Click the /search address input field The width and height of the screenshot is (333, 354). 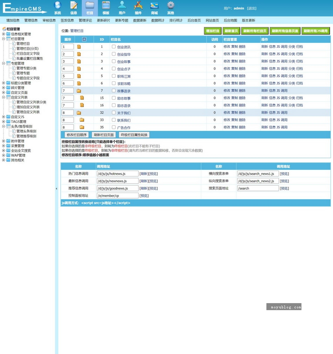(258, 188)
